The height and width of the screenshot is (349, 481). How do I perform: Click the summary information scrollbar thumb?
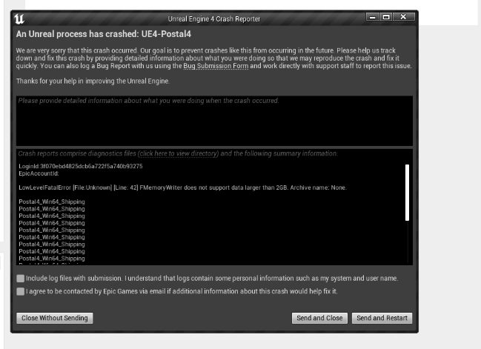coord(407,192)
